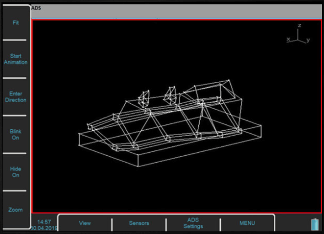Click the date 30.04.2019 text

pos(44,228)
